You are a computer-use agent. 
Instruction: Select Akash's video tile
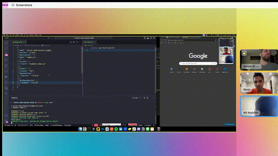point(259,83)
